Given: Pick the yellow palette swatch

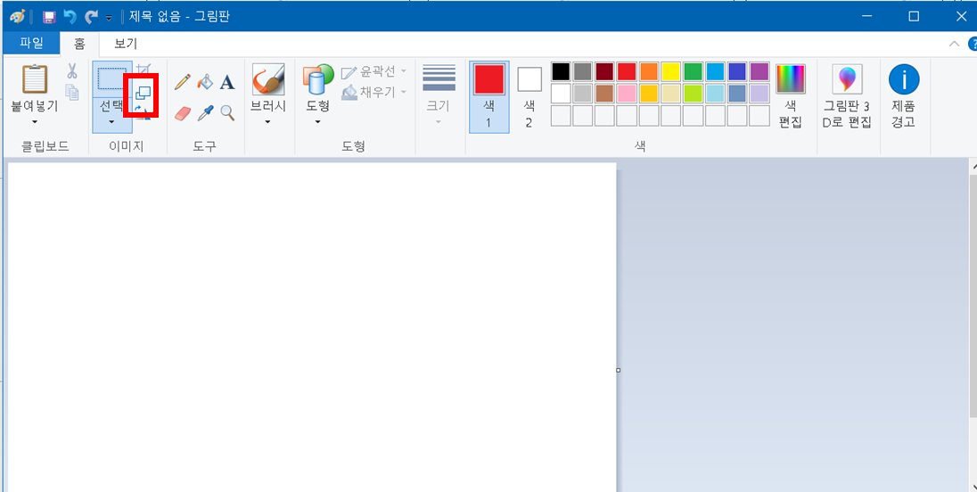Looking at the screenshot, I should point(670,71).
